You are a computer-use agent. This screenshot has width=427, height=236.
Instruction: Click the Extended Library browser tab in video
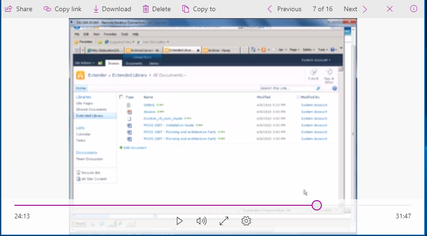pos(182,50)
